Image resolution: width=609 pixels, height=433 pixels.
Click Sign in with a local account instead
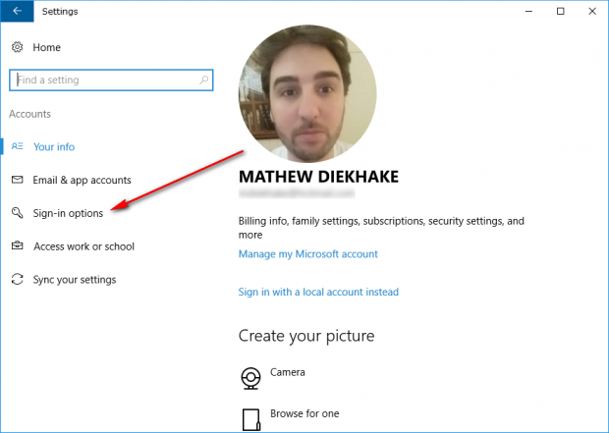318,292
